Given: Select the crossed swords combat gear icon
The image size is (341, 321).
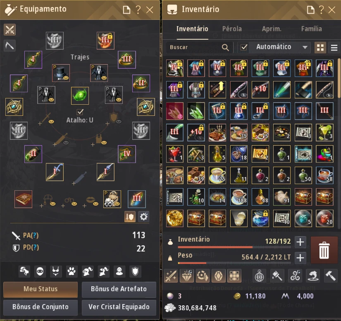Looking at the screenshot, I should (x=10, y=30).
